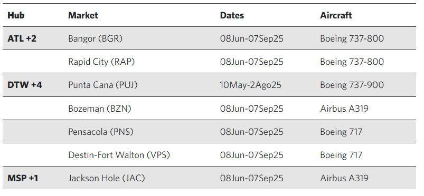
Task: Select Pensacola row Boeing 717 cell
Action: (341, 132)
